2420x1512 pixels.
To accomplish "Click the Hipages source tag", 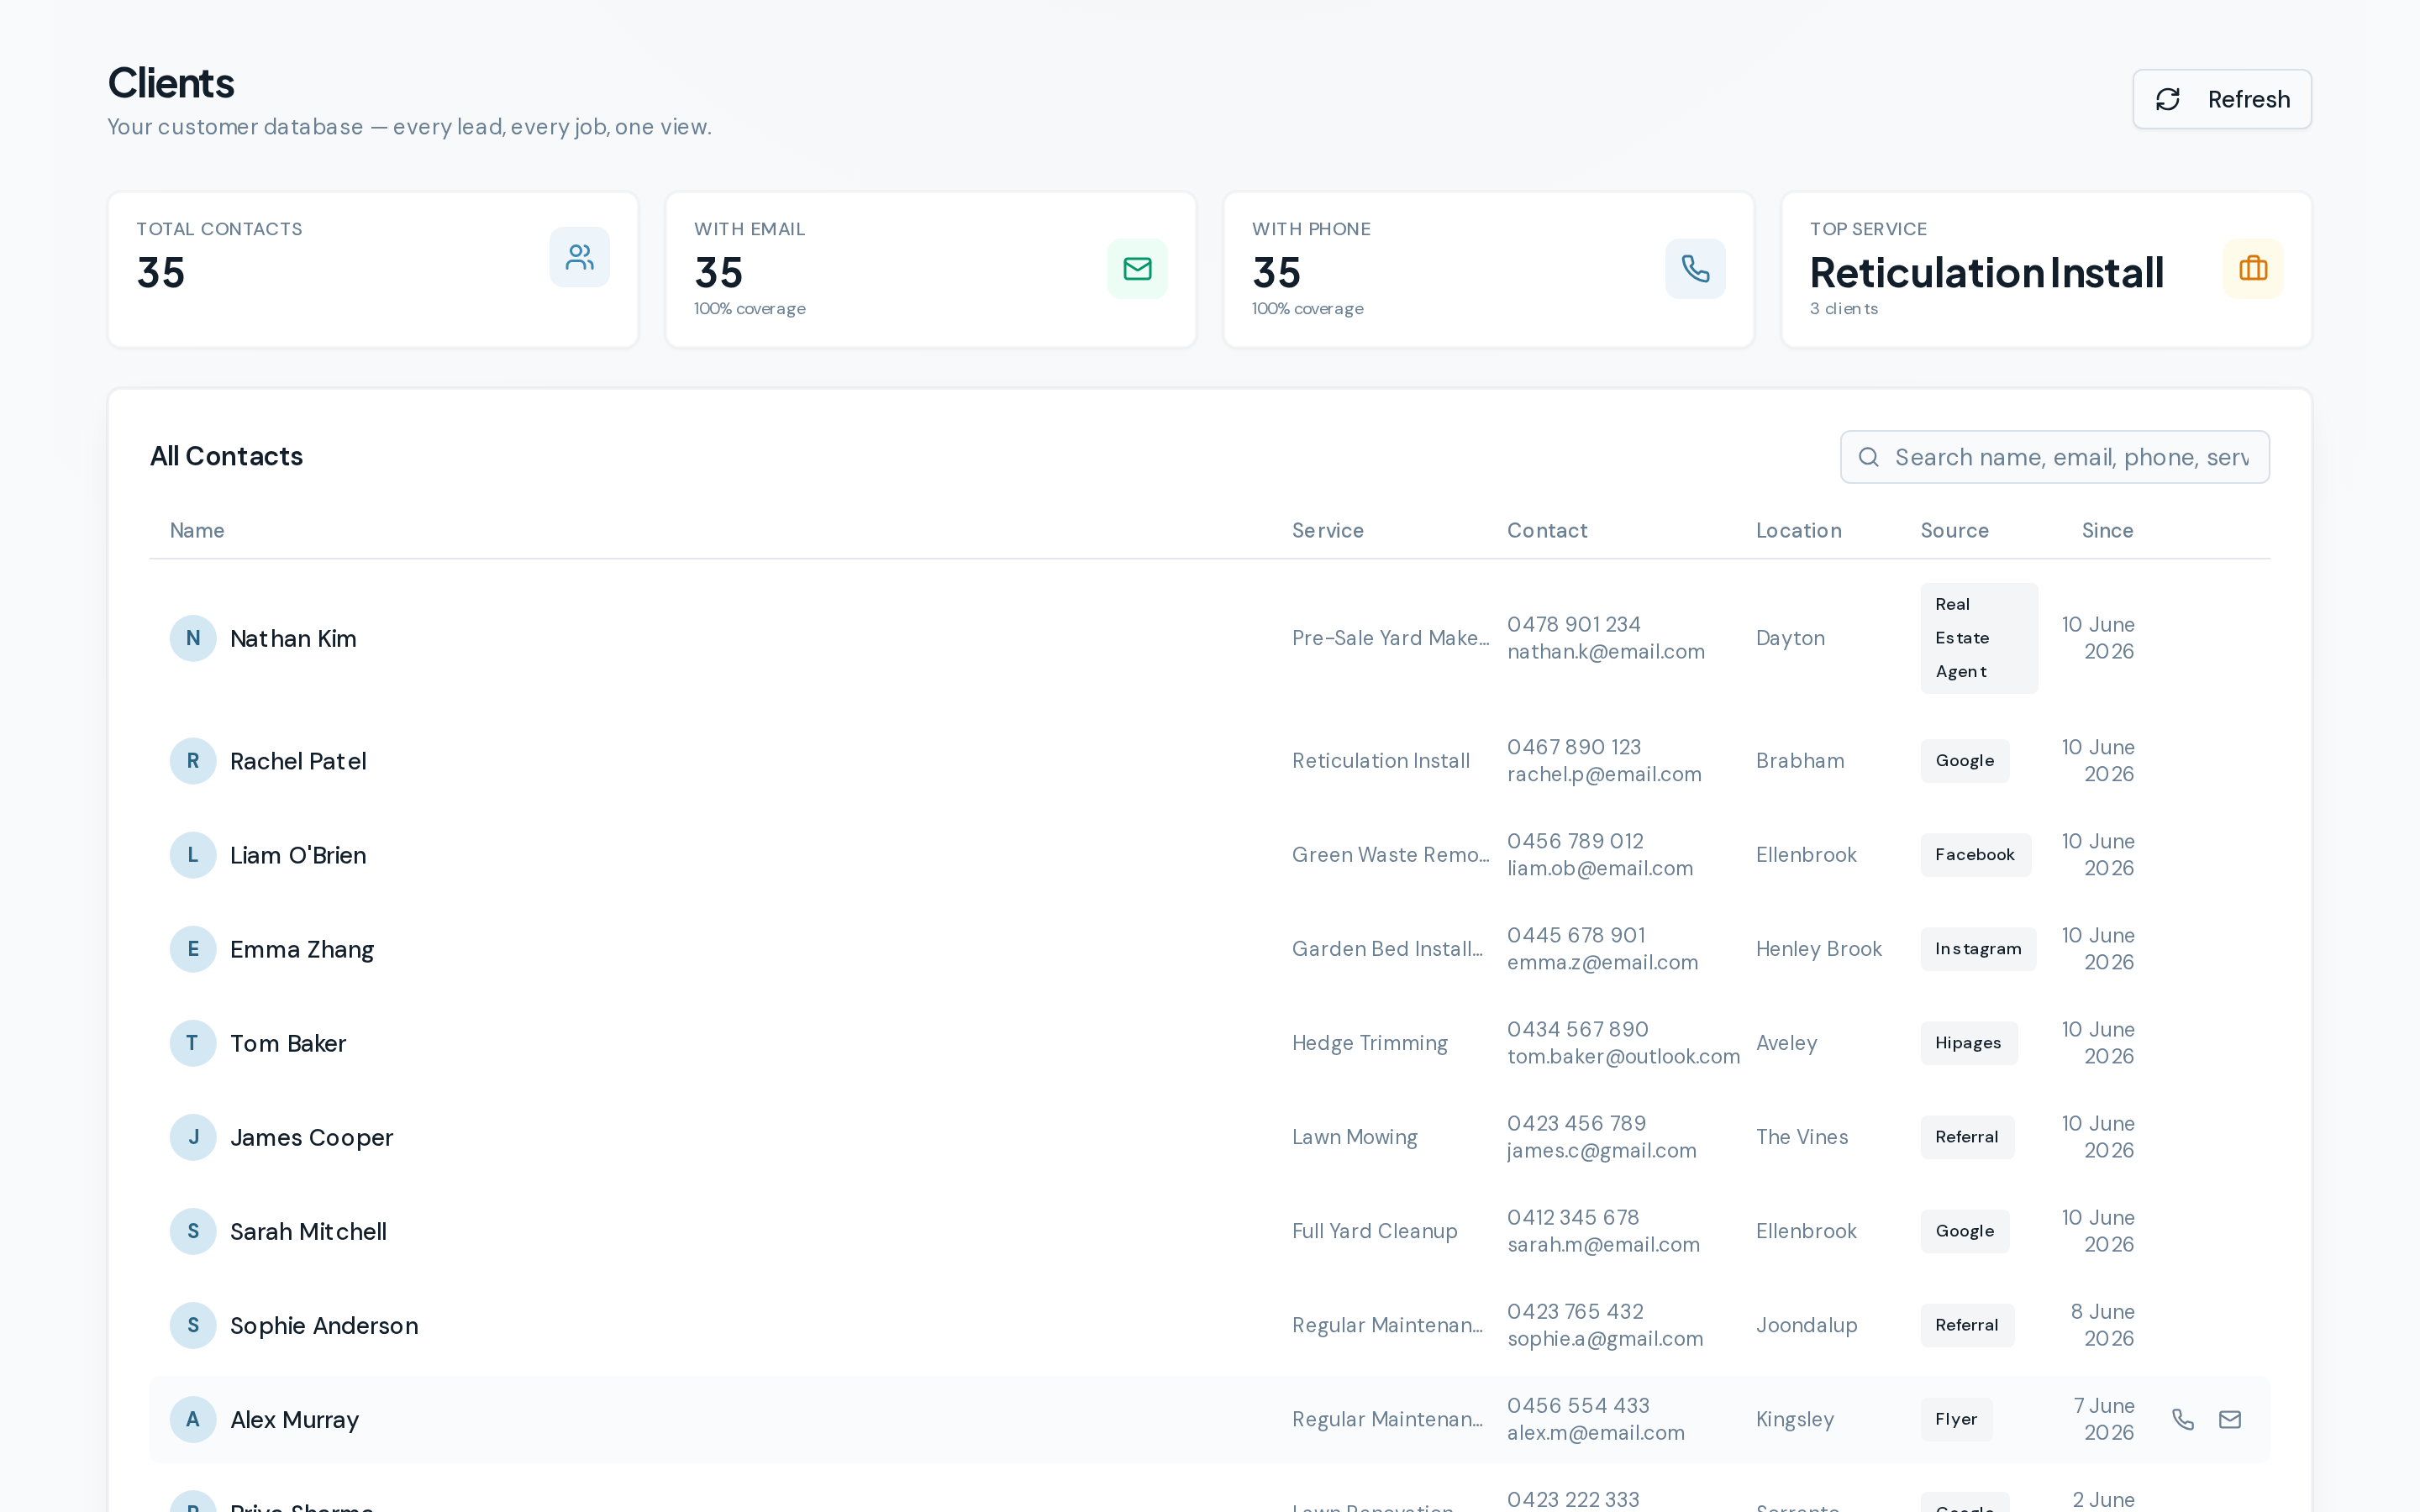I will (x=1968, y=1043).
